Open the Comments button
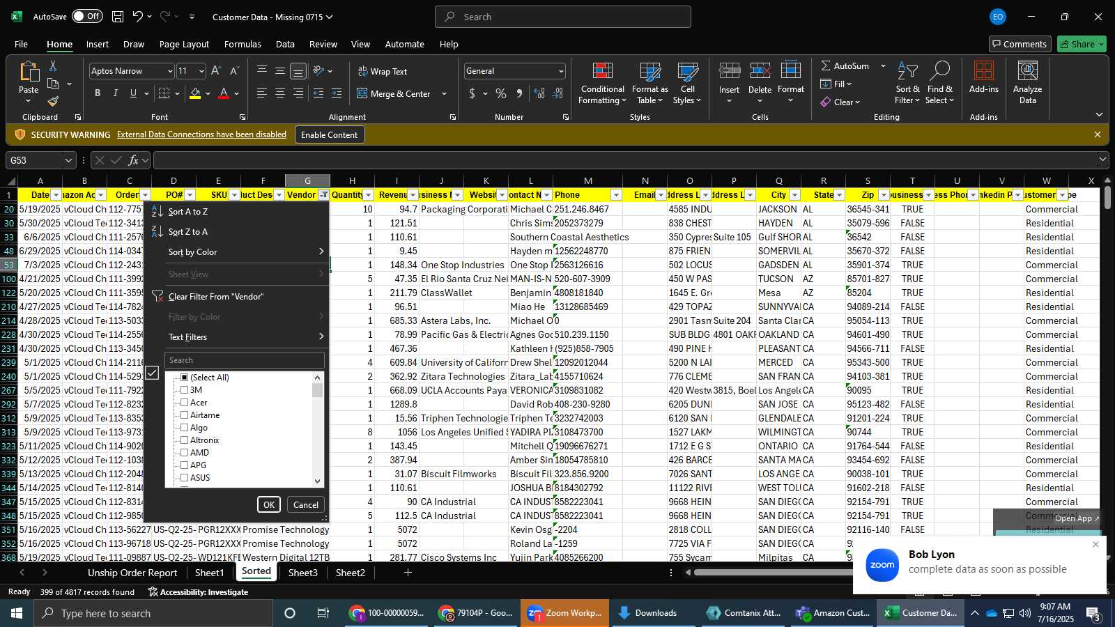Screen dimensions: 1115x627 (x=1019, y=44)
